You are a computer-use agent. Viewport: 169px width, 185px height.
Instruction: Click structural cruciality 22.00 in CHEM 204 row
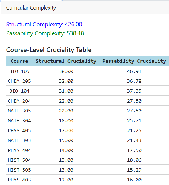[x=66, y=101]
